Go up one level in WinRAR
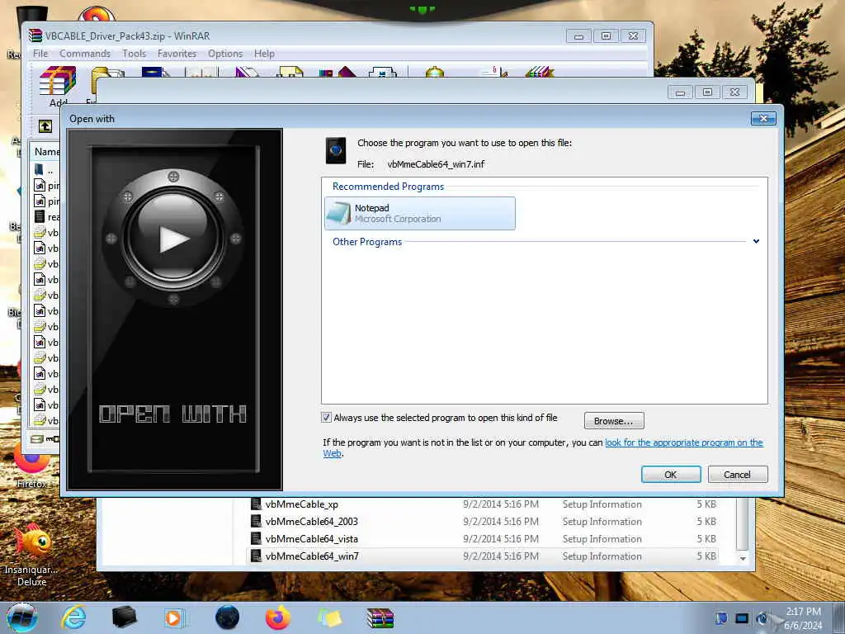Screen dimensions: 845x634 pyautogui.click(x=45, y=126)
